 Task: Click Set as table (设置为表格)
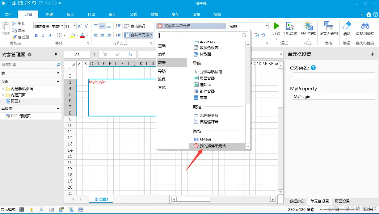coord(329,29)
